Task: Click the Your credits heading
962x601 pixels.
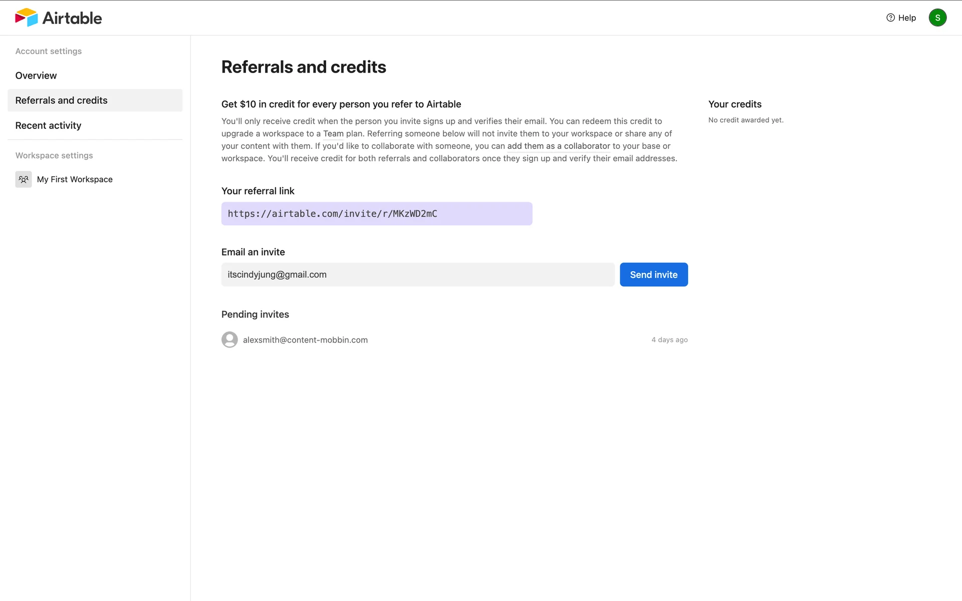Action: coord(735,104)
